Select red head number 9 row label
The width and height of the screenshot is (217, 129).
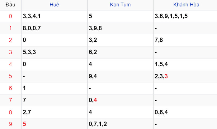pyautogui.click(x=10, y=124)
